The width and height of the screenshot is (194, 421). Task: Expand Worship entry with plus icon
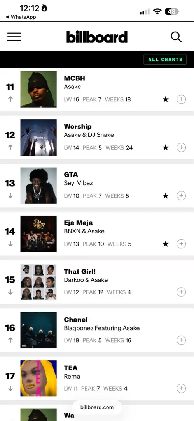(x=181, y=147)
